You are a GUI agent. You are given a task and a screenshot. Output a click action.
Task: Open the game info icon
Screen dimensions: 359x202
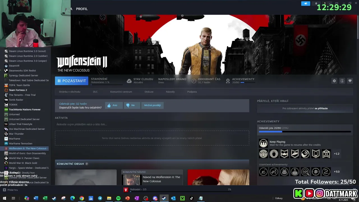[x=342, y=81]
